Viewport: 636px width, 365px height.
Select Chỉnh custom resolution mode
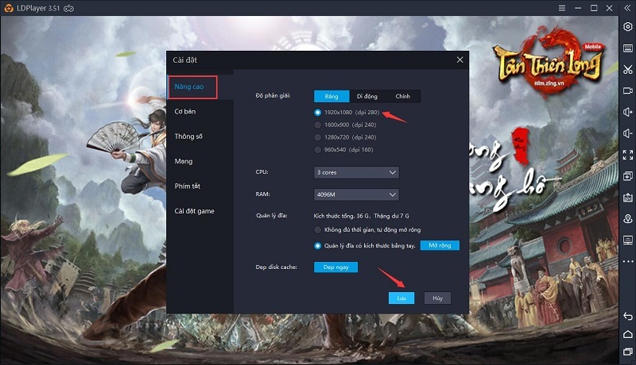click(403, 96)
